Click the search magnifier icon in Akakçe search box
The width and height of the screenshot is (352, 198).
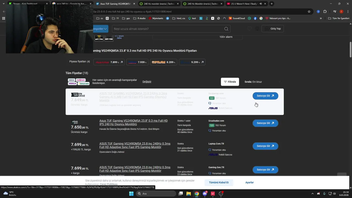(226, 29)
